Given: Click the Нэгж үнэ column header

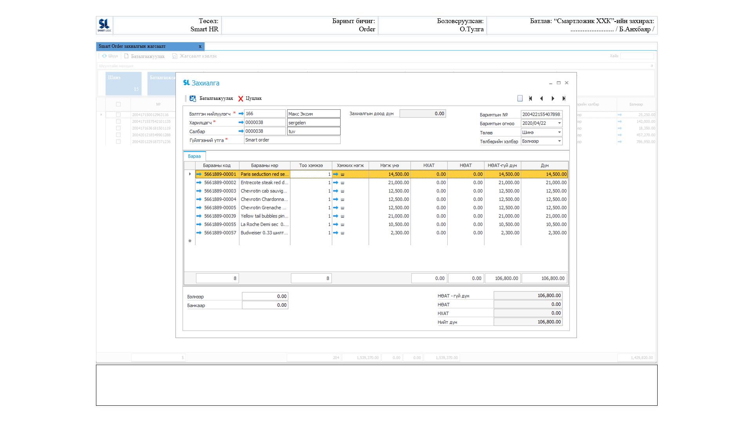Looking at the screenshot, I should click(390, 166).
